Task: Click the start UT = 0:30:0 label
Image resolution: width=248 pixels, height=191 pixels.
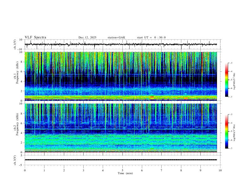Action: point(151,37)
